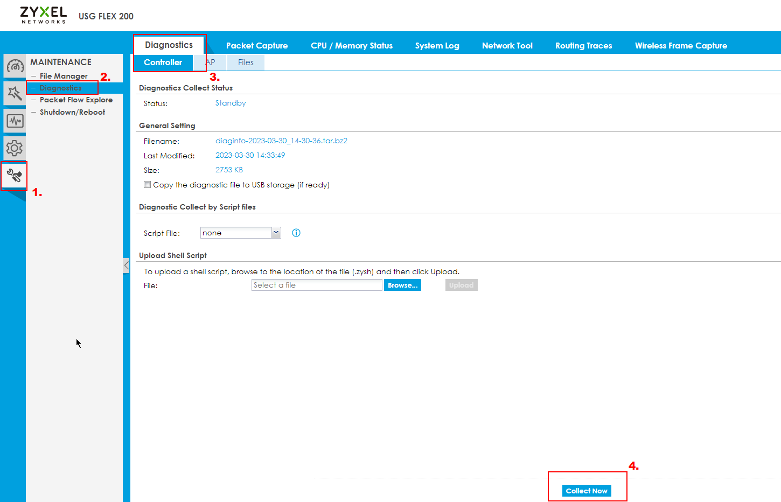781x502 pixels.
Task: Open the Configuration gear sidebar icon
Action: tap(15, 148)
